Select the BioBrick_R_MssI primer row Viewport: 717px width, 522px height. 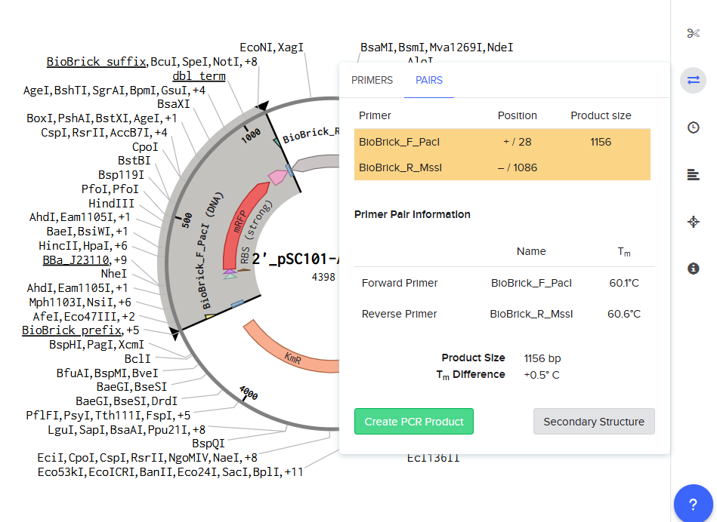[400, 167]
